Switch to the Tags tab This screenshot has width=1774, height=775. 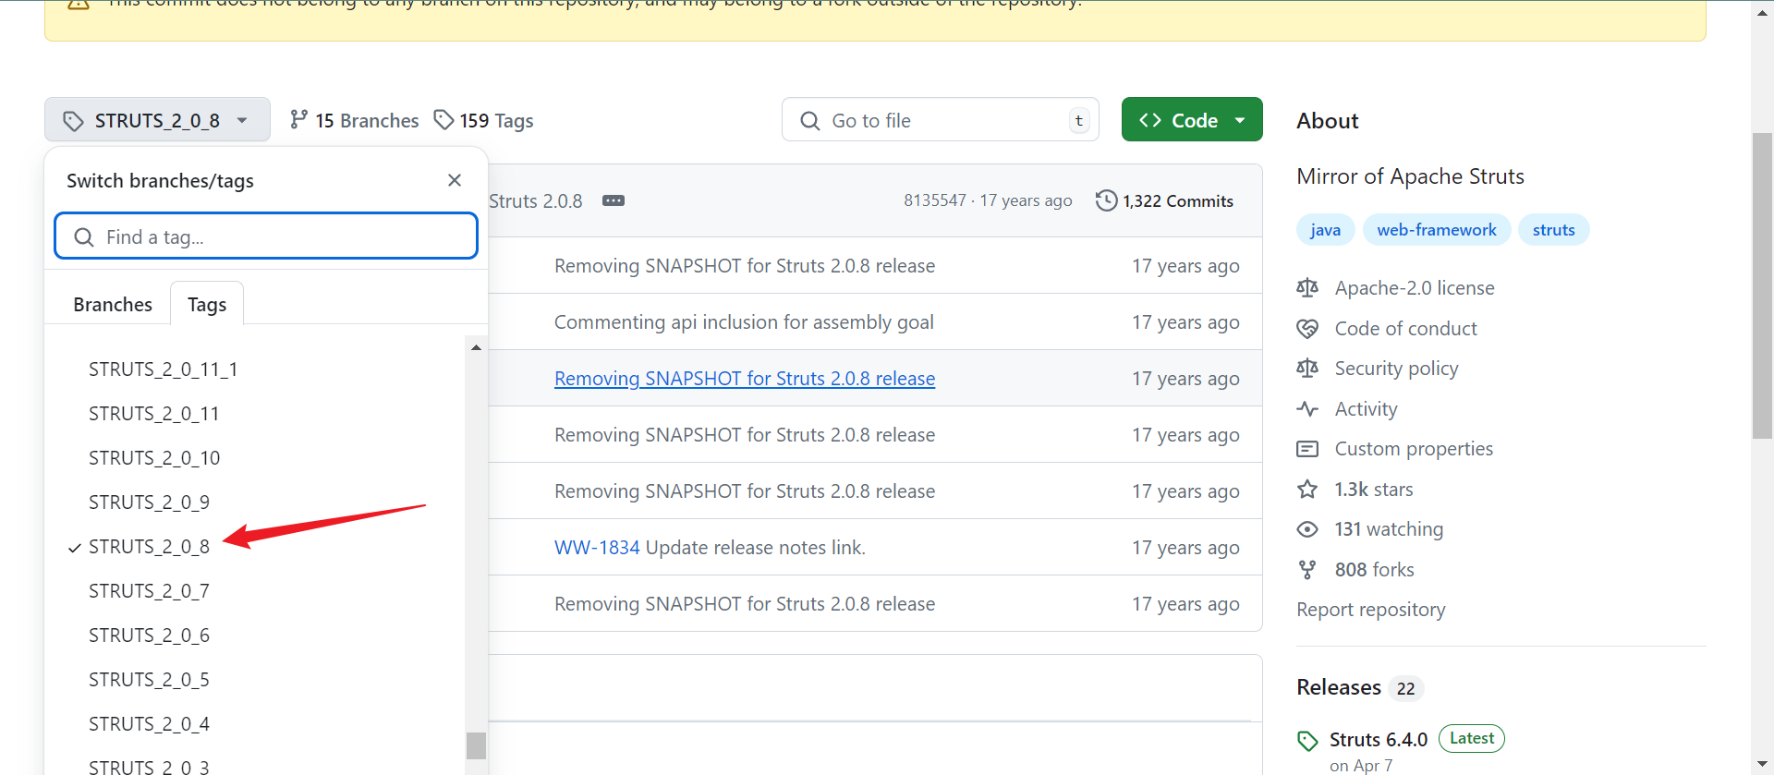(x=207, y=304)
